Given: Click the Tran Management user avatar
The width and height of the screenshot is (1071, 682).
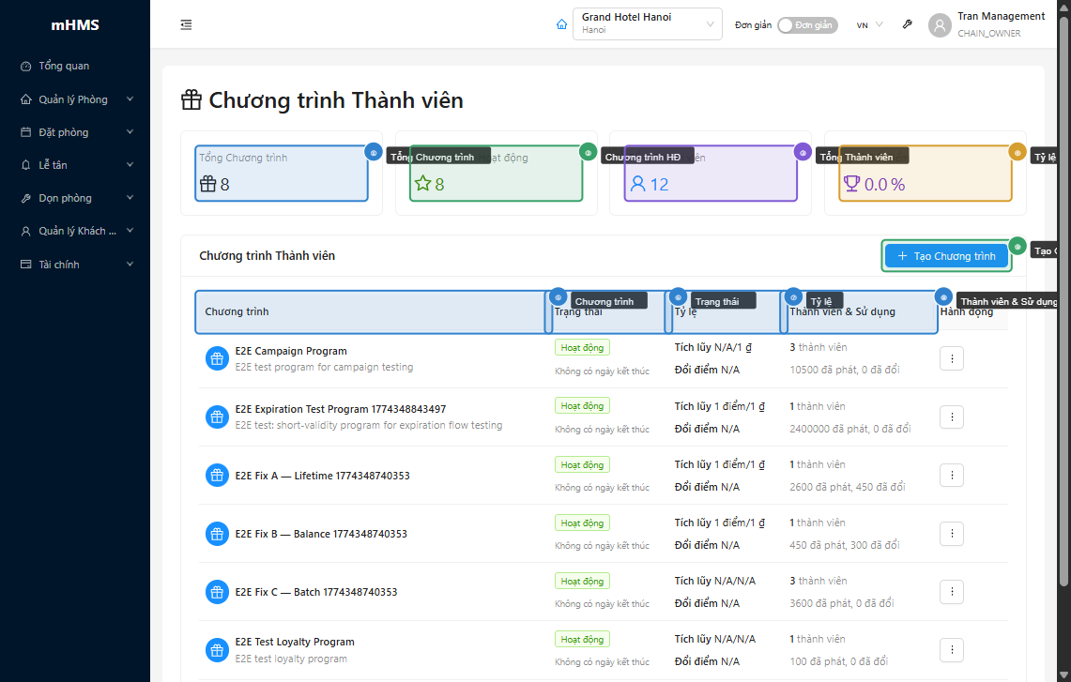Looking at the screenshot, I should coord(940,25).
